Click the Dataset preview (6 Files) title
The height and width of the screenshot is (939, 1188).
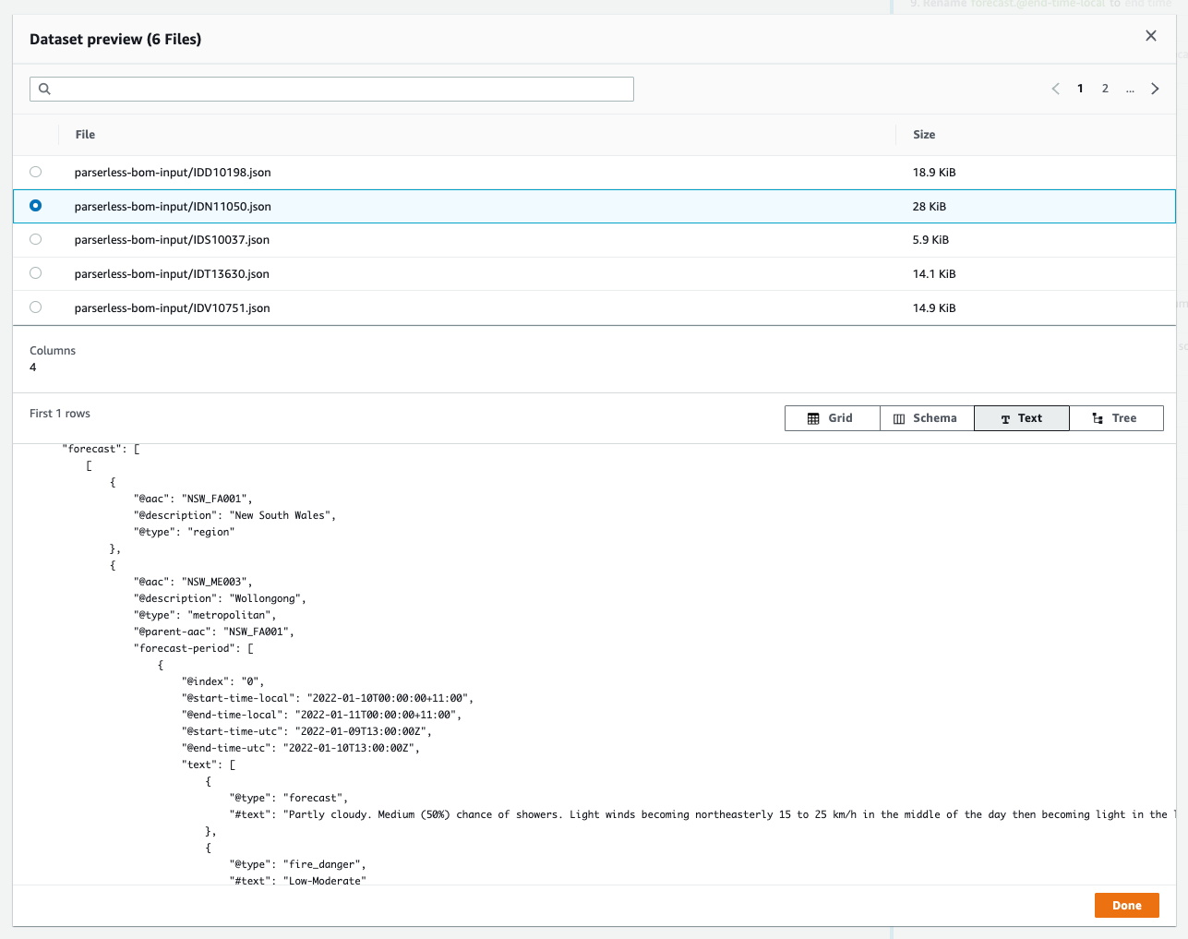[115, 39]
